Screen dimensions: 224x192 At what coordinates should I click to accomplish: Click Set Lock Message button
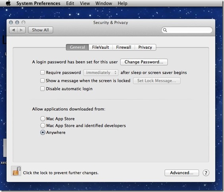coord(157,81)
